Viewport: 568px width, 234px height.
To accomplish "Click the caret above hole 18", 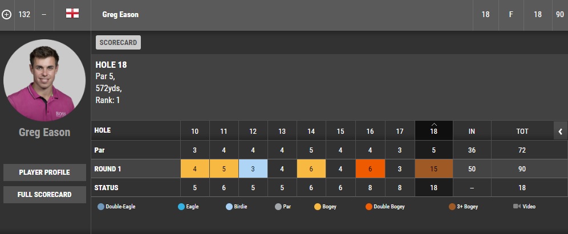I will pyautogui.click(x=434, y=125).
